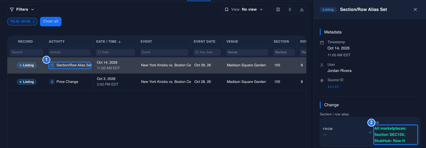Viewport: 426px width, 148px height.
Task: Click the bookmark icon on View button
Action: (227, 10)
